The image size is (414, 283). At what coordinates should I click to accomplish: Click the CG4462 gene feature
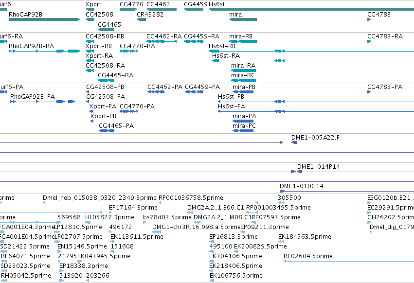[x=162, y=9]
